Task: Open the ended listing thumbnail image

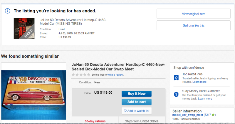Action: (x=24, y=29)
